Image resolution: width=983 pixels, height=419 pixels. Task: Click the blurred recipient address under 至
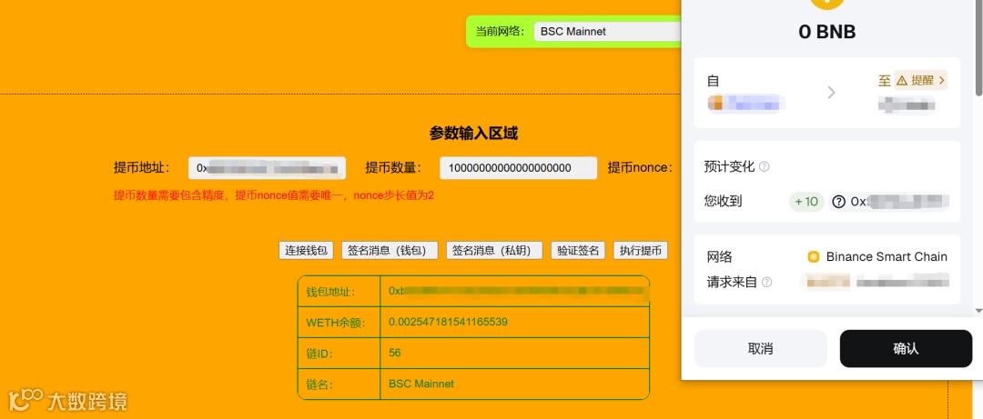pos(907,104)
